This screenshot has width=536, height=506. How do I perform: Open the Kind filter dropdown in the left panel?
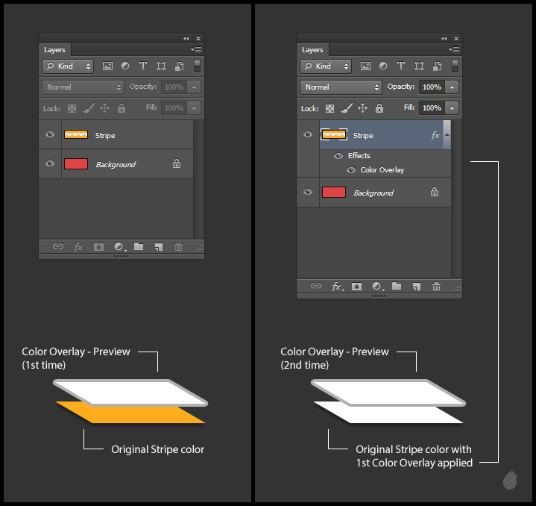(68, 66)
